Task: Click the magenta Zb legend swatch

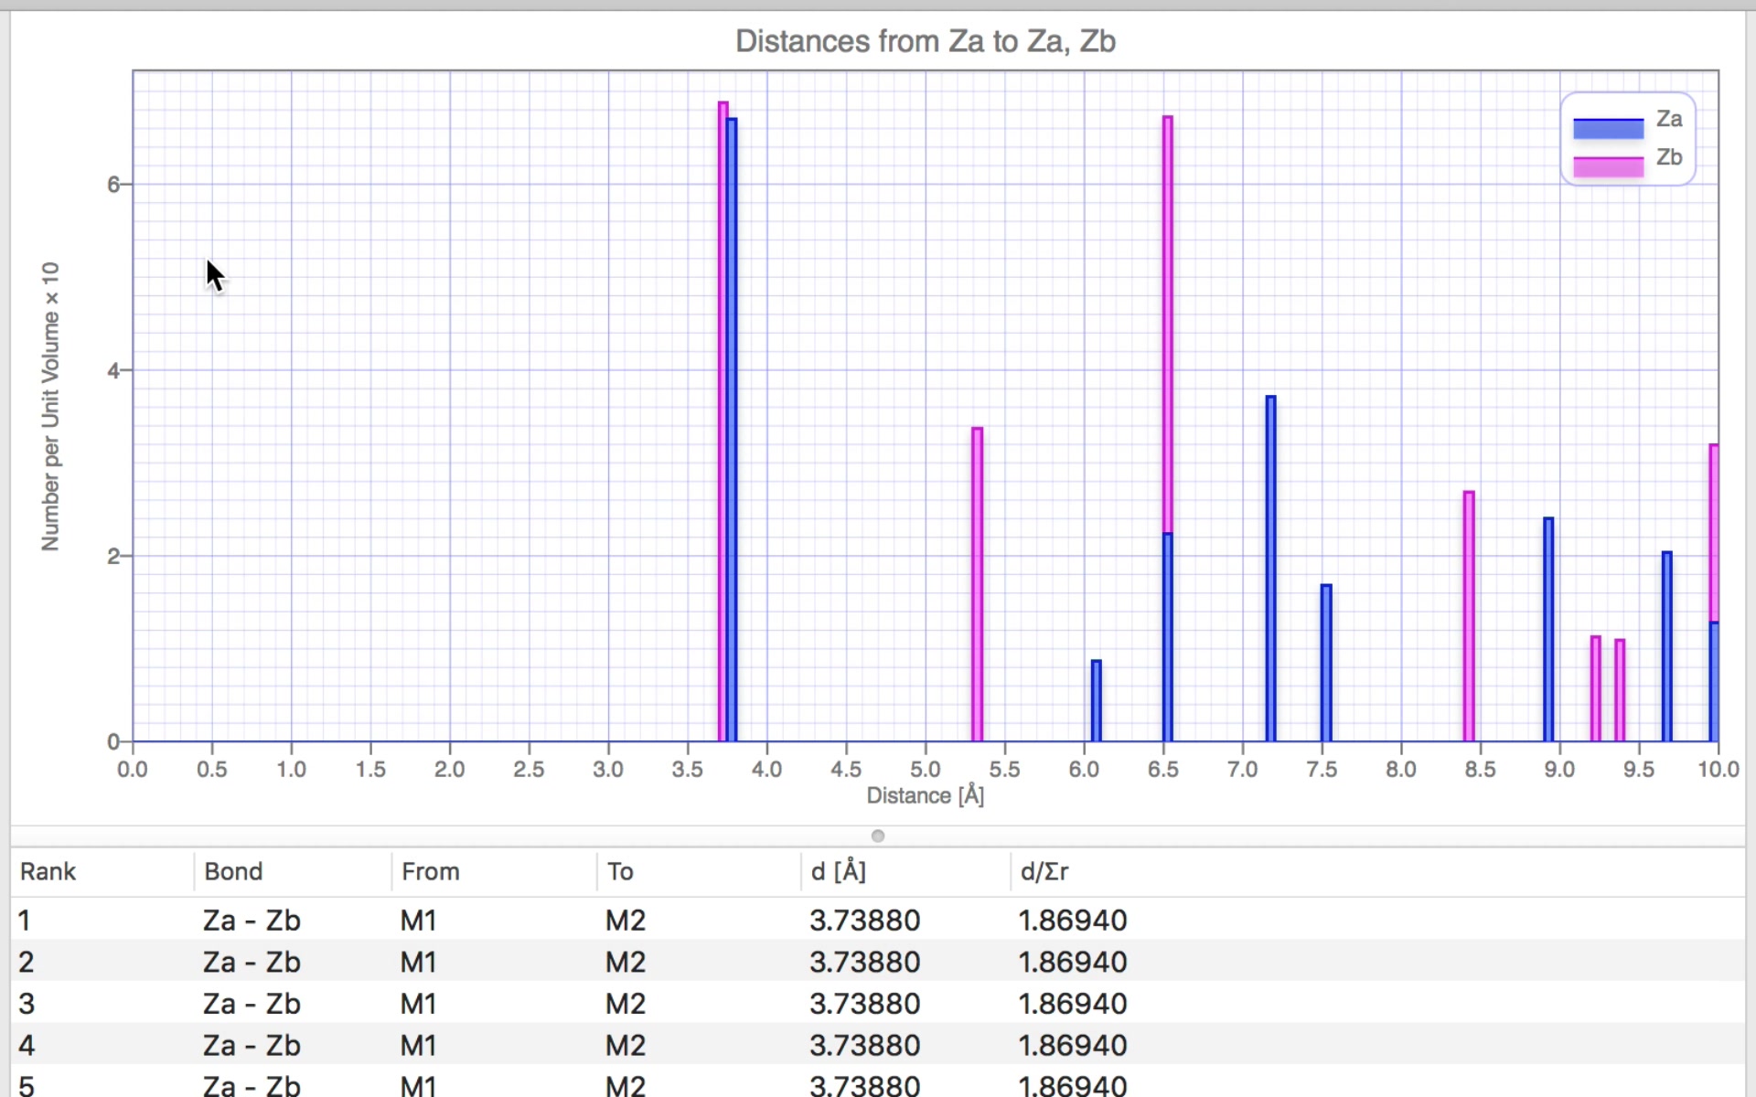Action: (1608, 166)
